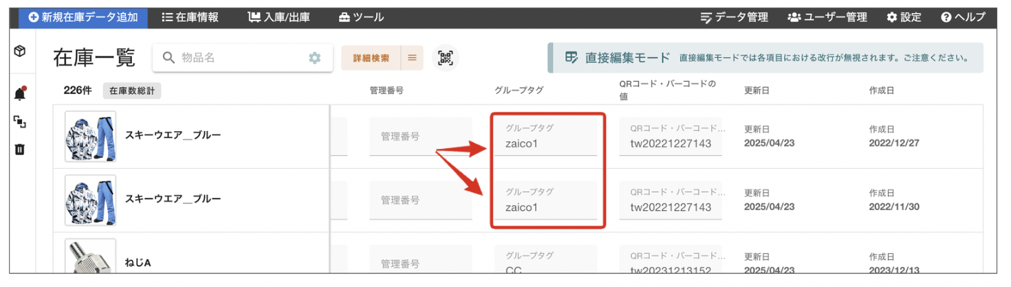Open the ツール menu
Viewport: 1011px width, 287px height.
pyautogui.click(x=361, y=18)
